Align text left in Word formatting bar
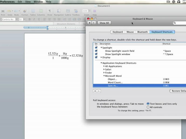186x139 pixels. click(x=44, y=19)
